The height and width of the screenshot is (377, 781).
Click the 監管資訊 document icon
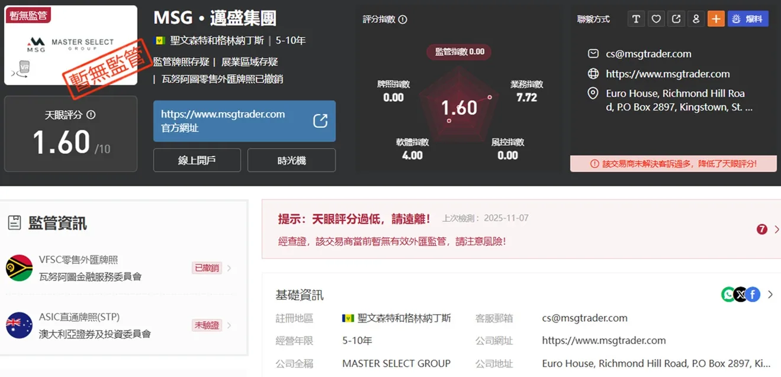(x=14, y=223)
